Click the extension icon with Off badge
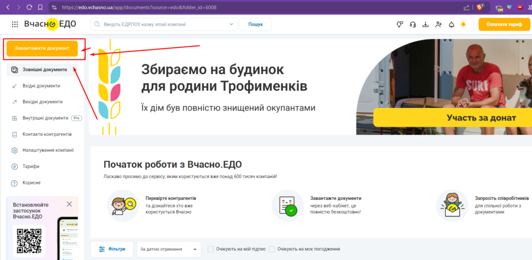Image resolution: width=532 pixels, height=260 pixels. (x=499, y=8)
